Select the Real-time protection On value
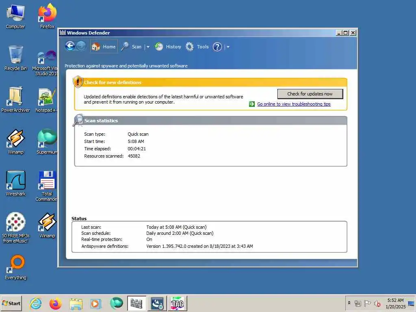Image resolution: width=416 pixels, height=312 pixels. pos(149,239)
